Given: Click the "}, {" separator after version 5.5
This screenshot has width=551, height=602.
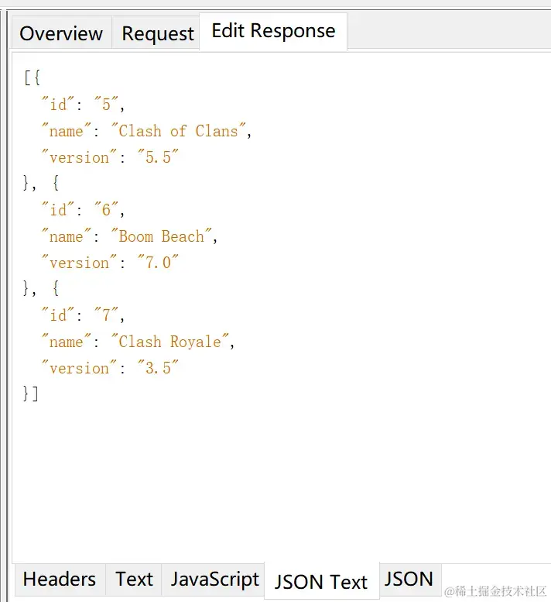Looking at the screenshot, I should [x=41, y=183].
